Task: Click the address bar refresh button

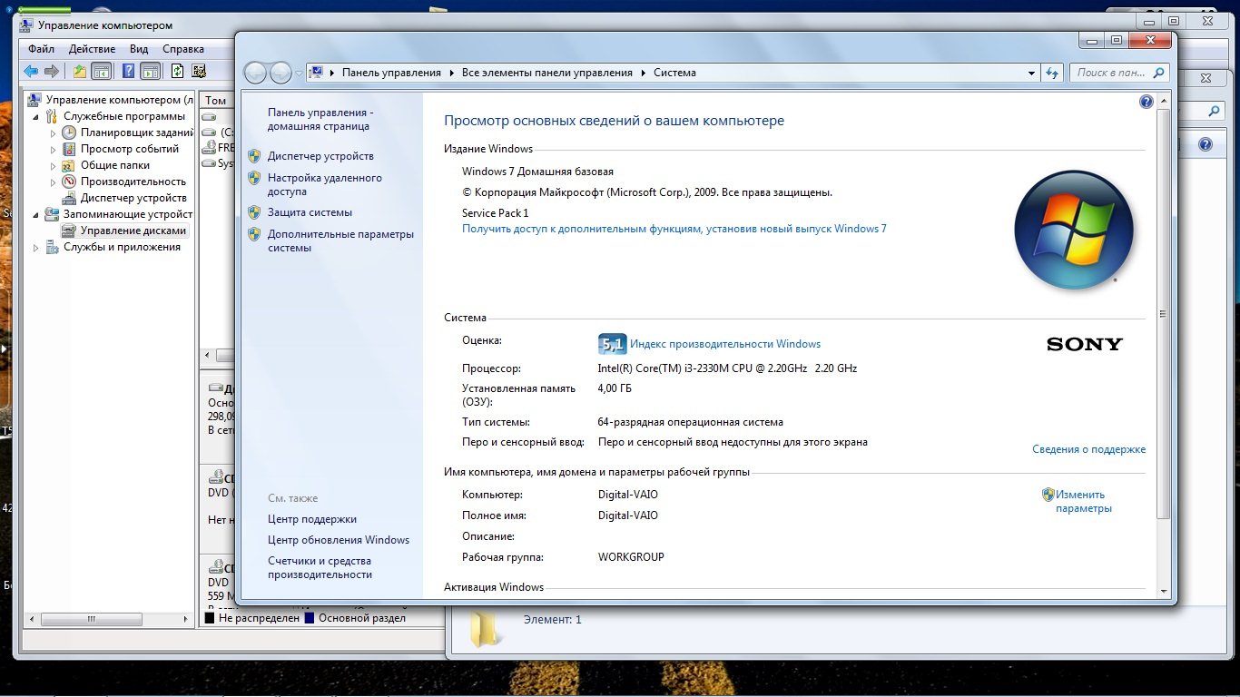Action: coord(1053,73)
